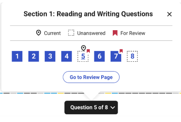
Task: Jump to question 1
Action: point(17,56)
